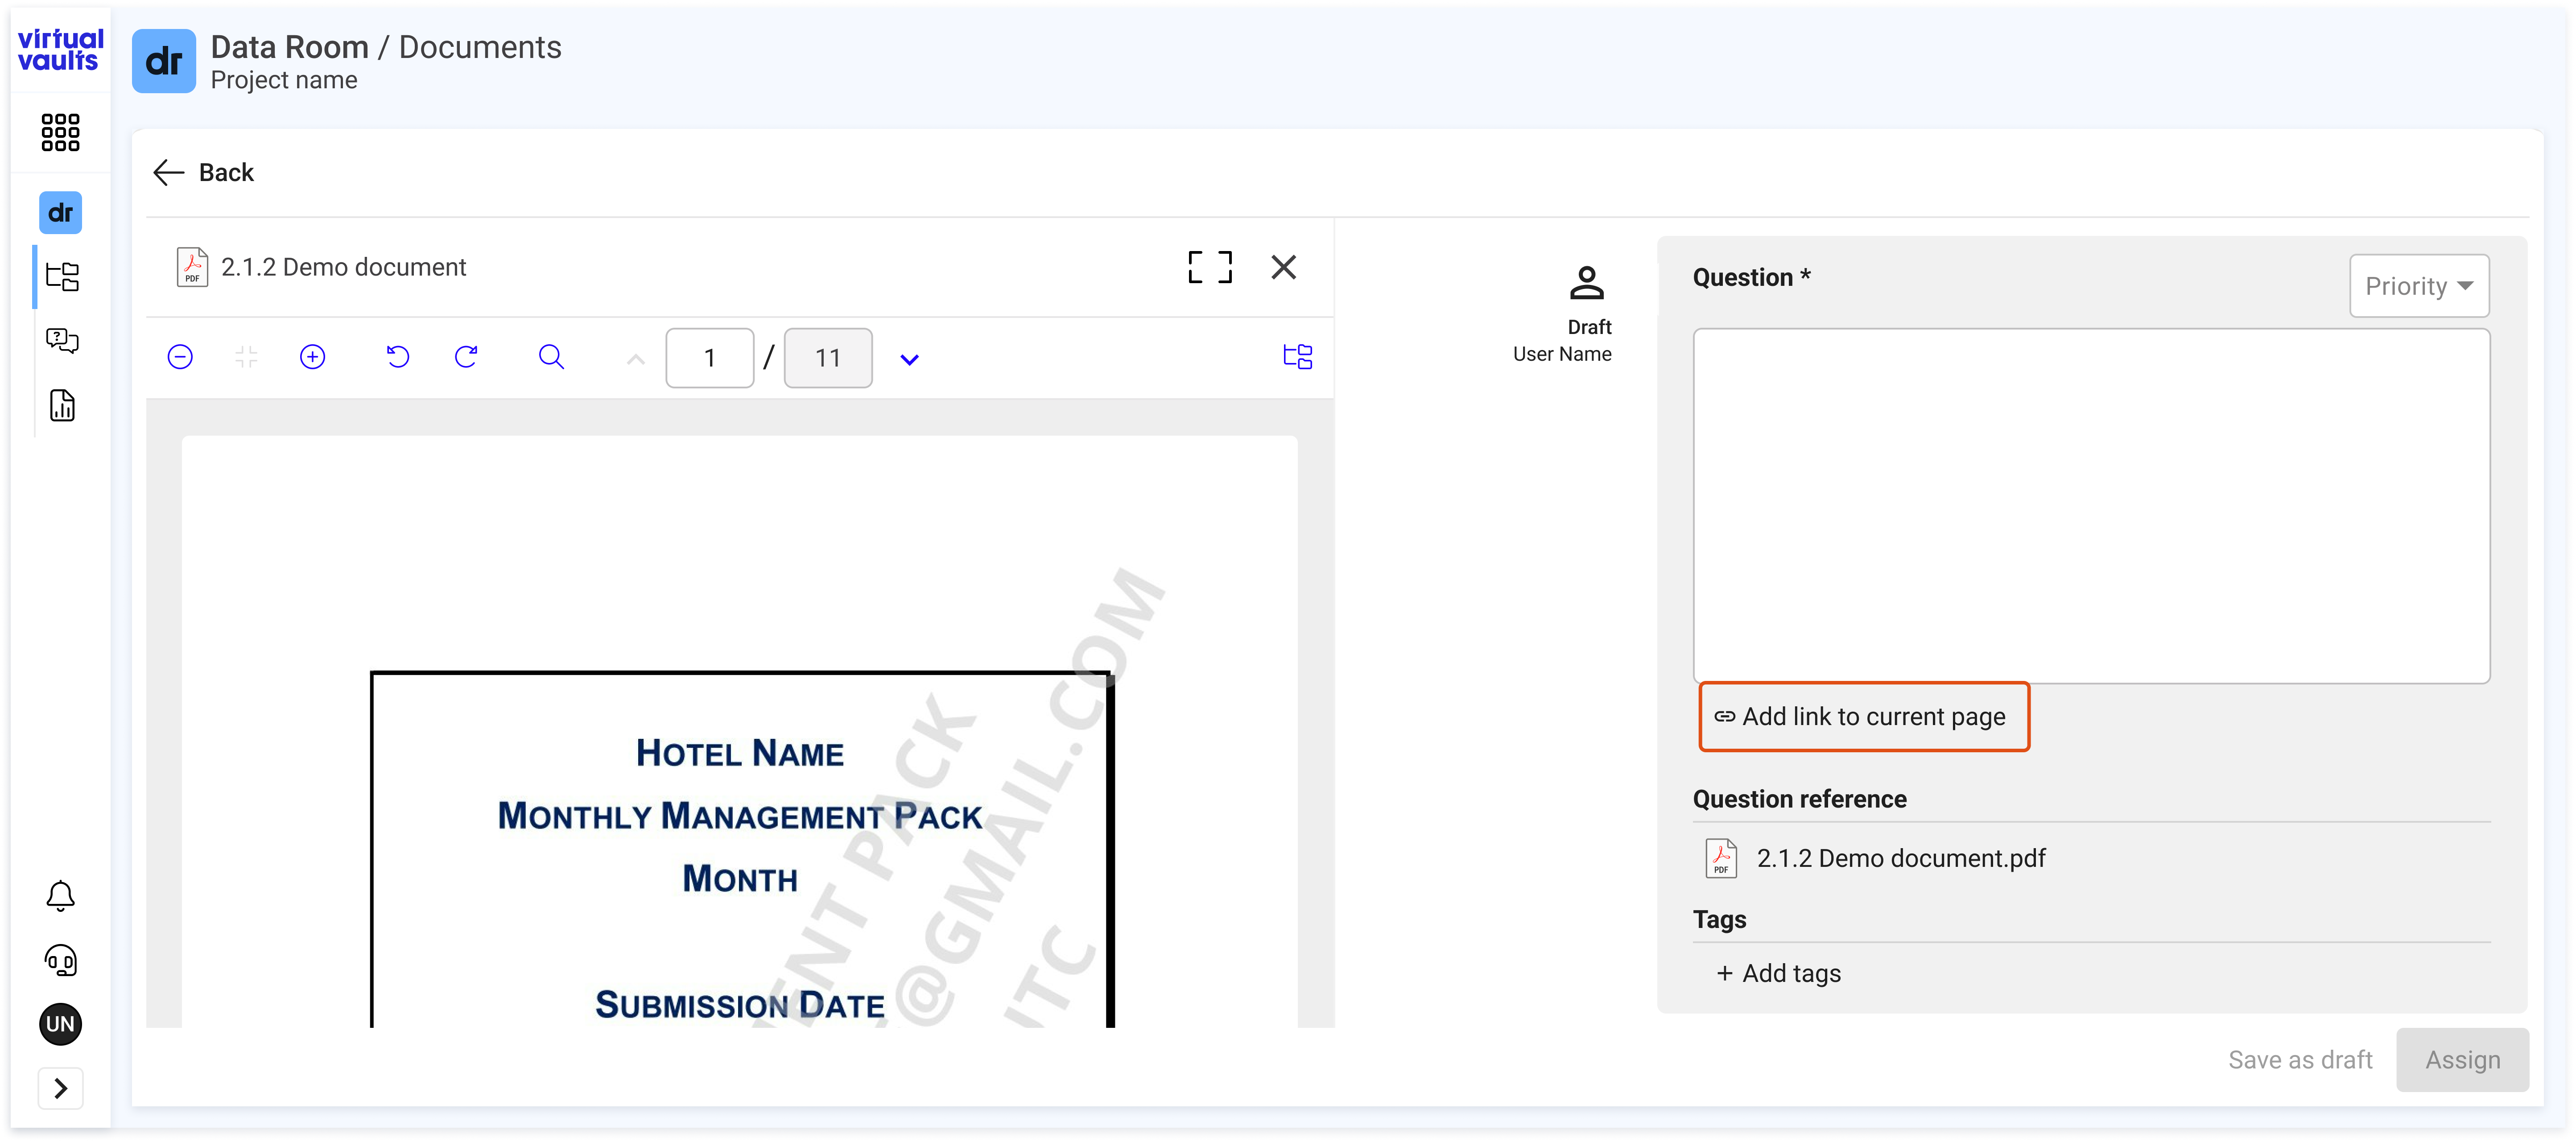This screenshot has width=2576, height=1142.
Task: Click the Question text area
Action: coord(2092,506)
